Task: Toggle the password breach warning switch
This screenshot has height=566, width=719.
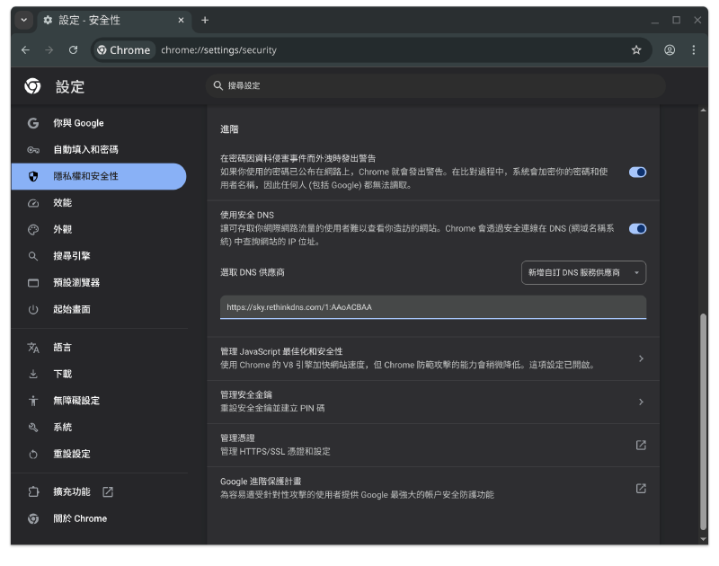Action: (637, 172)
